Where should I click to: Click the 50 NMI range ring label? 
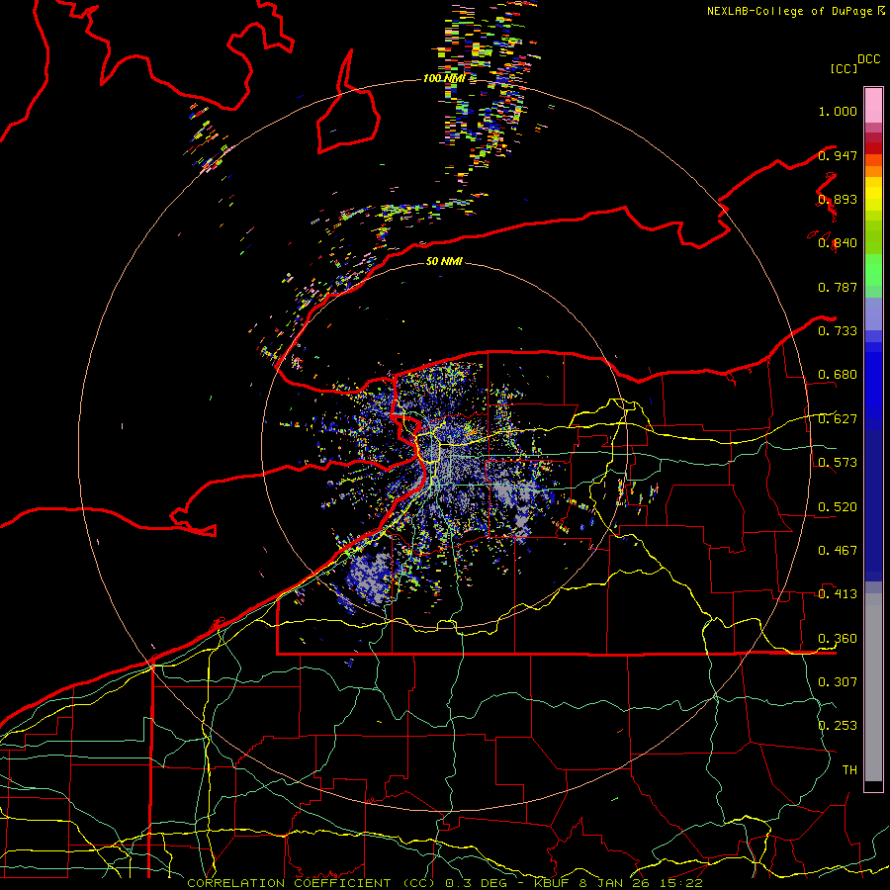pyautogui.click(x=444, y=262)
